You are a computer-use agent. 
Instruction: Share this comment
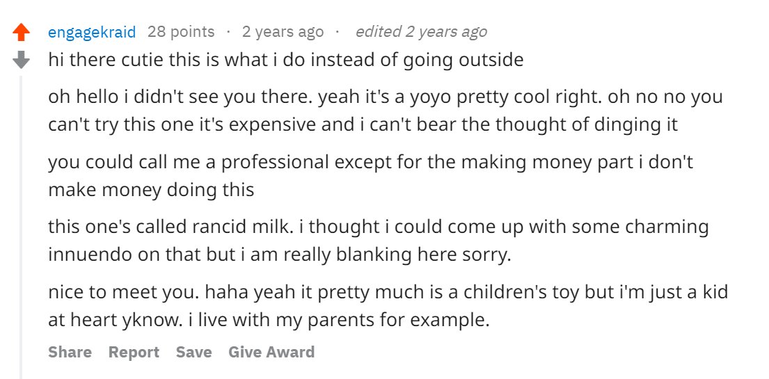point(70,353)
